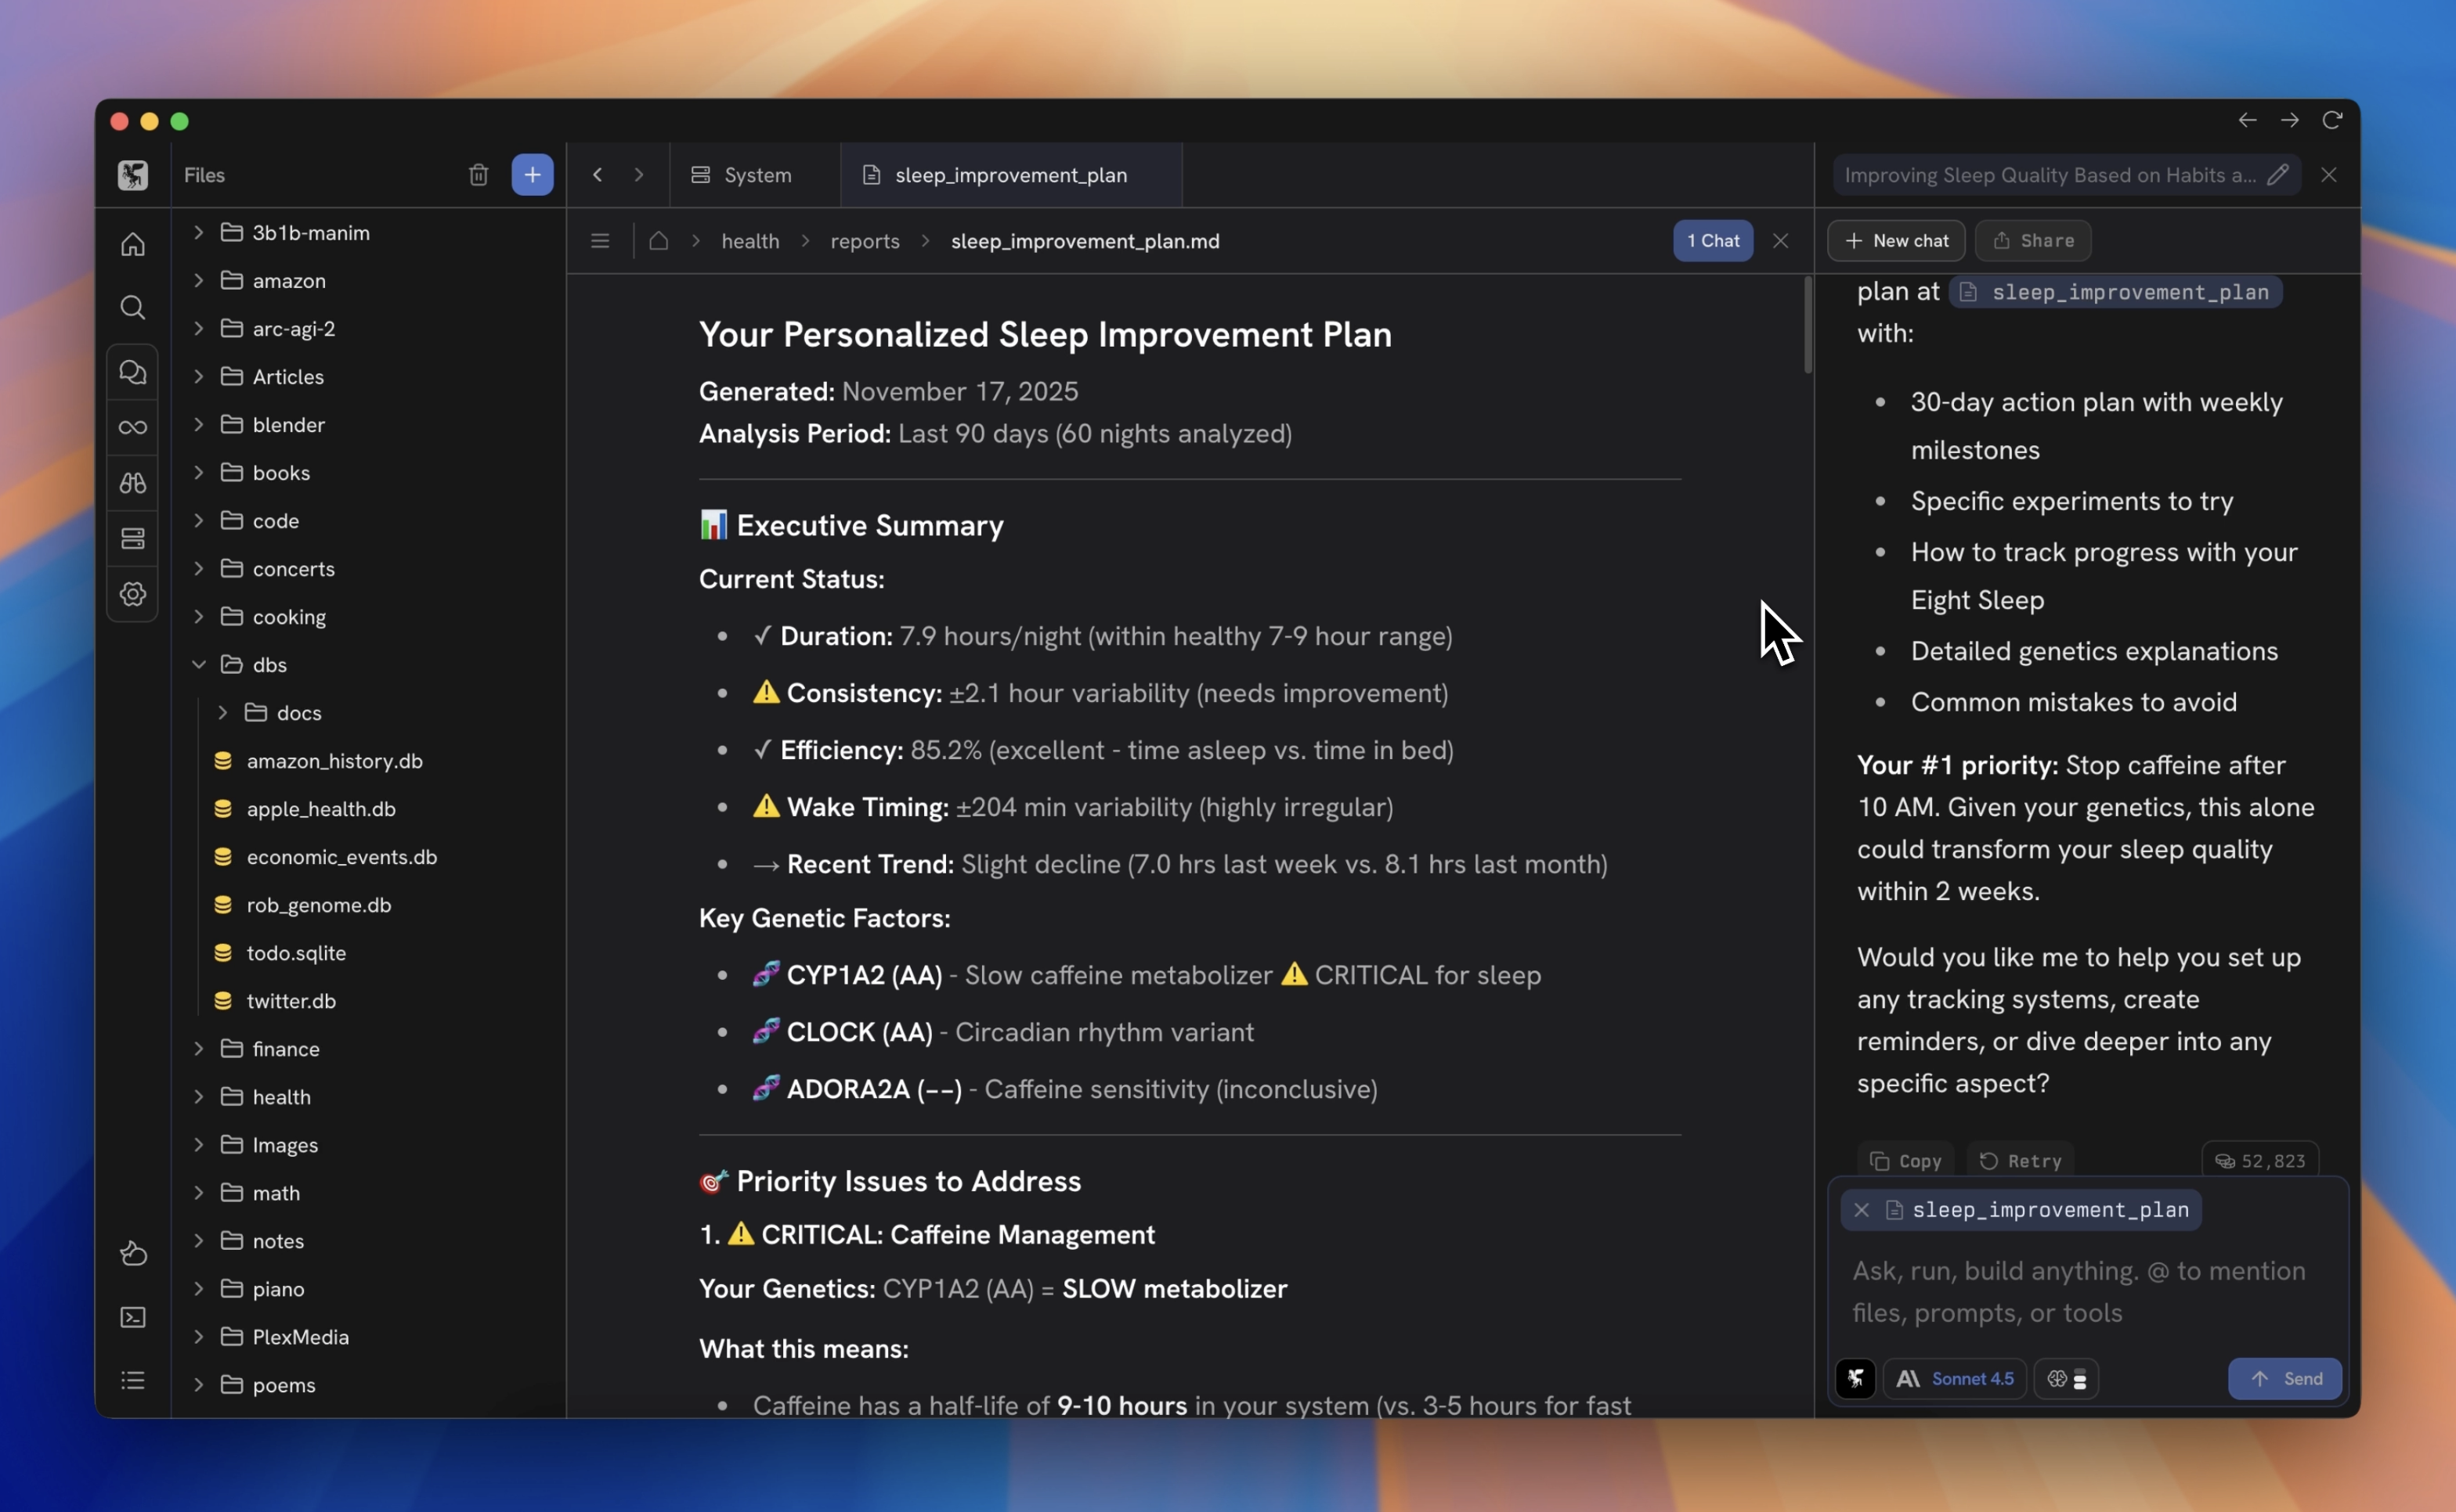The height and width of the screenshot is (1512, 2456).
Task: Open the search icon in left sidebar
Action: coord(133,307)
